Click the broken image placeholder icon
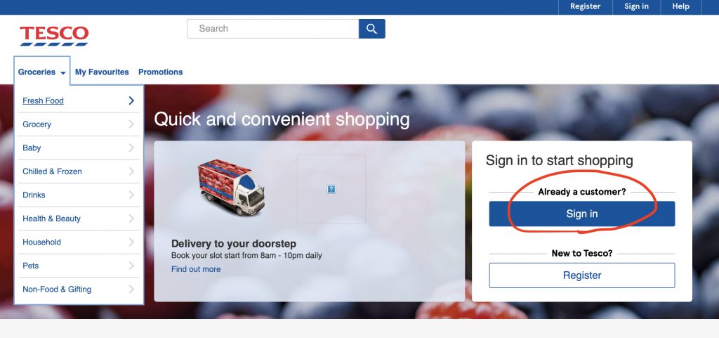 (x=331, y=189)
